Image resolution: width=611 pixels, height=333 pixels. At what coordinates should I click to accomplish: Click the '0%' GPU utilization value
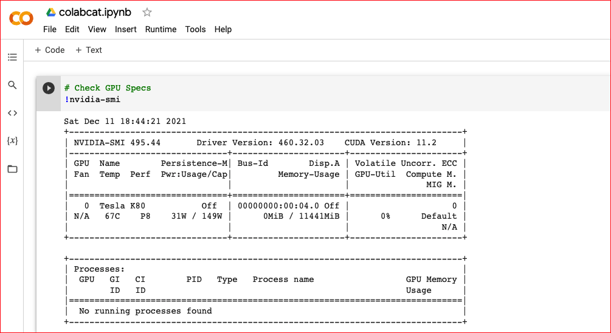tap(385, 216)
